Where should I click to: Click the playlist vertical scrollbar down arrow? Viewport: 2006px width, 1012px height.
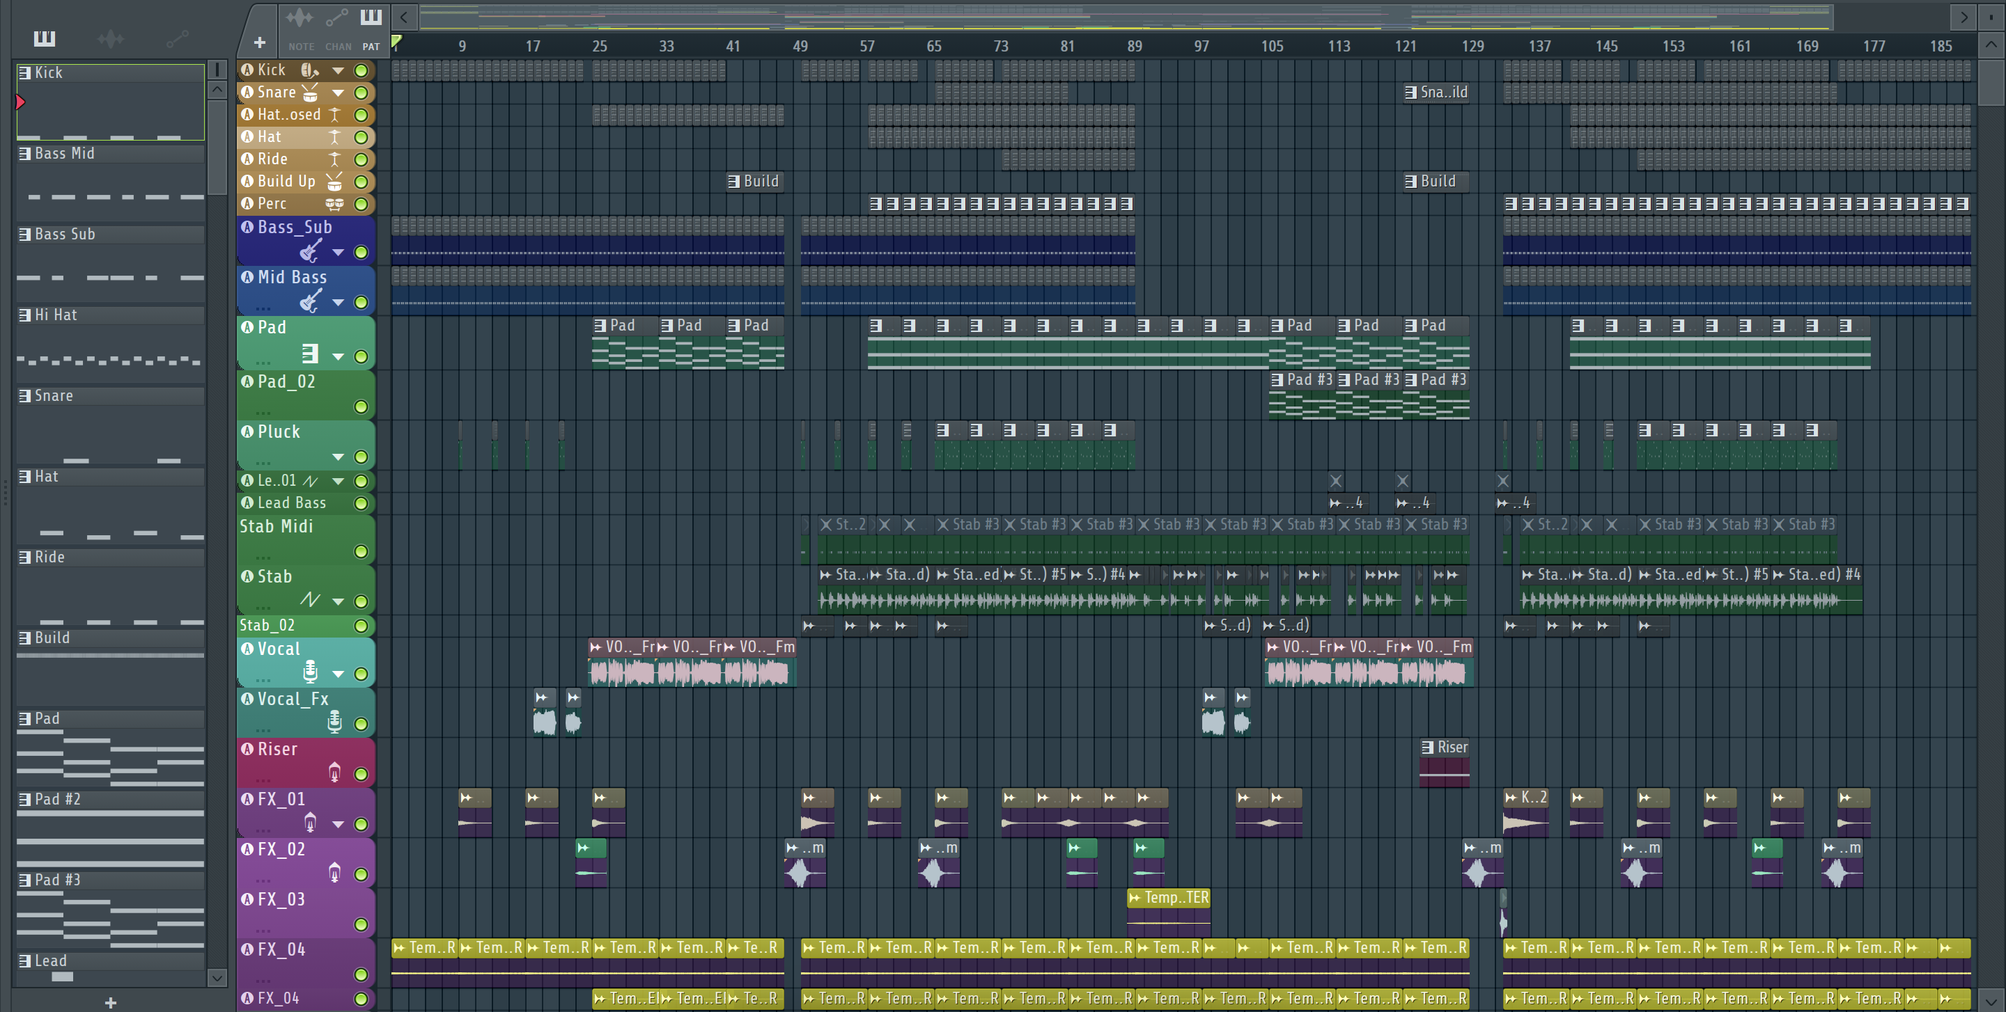[x=1991, y=999]
